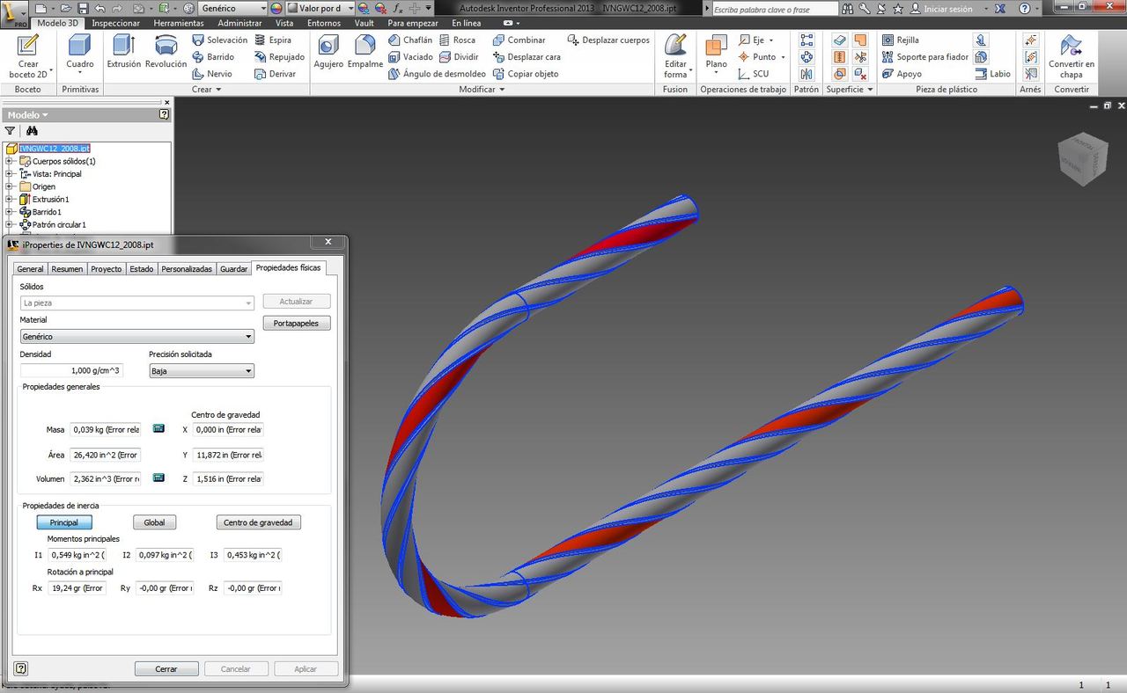Open the Modelo panel header dropdown
1127x693 pixels.
27,114
